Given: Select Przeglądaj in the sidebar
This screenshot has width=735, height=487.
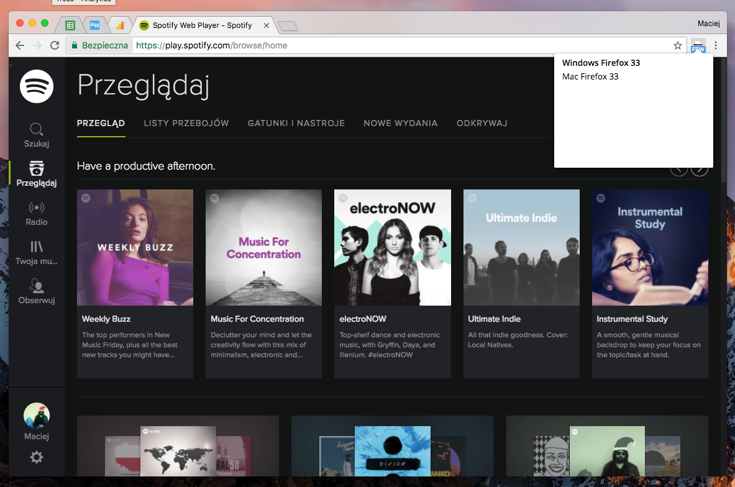Looking at the screenshot, I should pos(37,174).
